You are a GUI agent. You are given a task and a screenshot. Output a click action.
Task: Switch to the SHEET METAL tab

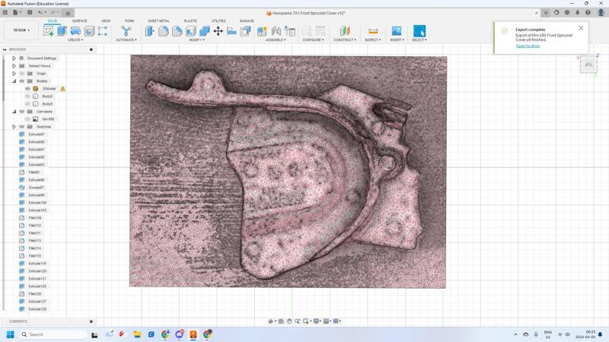[158, 21]
